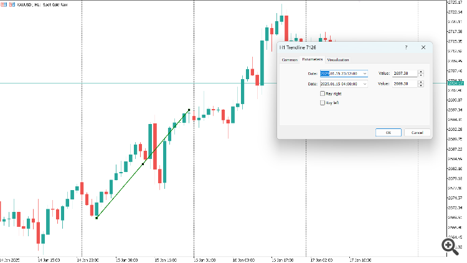Image resolution: width=467 pixels, height=263 pixels.
Task: Close the H1 Trendline dialog
Action: pyautogui.click(x=423, y=47)
